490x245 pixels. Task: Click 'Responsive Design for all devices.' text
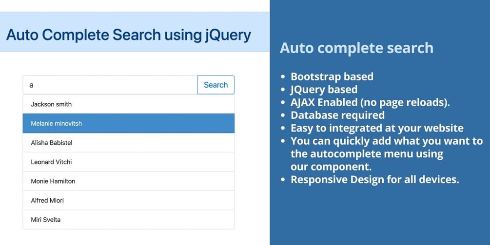click(374, 179)
